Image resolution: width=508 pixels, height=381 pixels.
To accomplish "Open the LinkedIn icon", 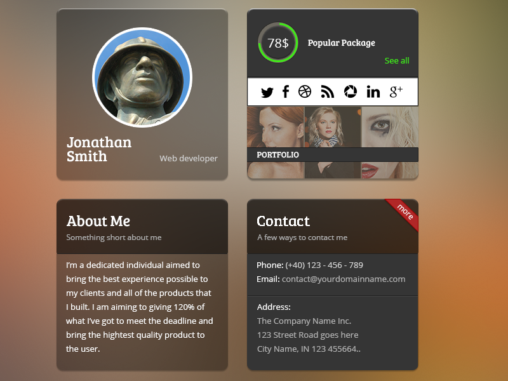I will 373,92.
